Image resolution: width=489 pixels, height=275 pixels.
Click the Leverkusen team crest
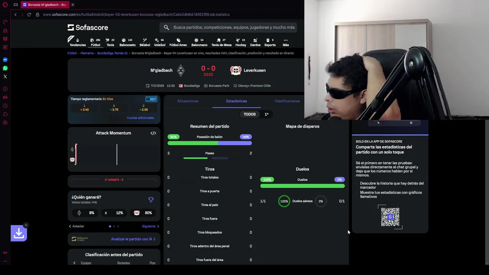click(236, 70)
